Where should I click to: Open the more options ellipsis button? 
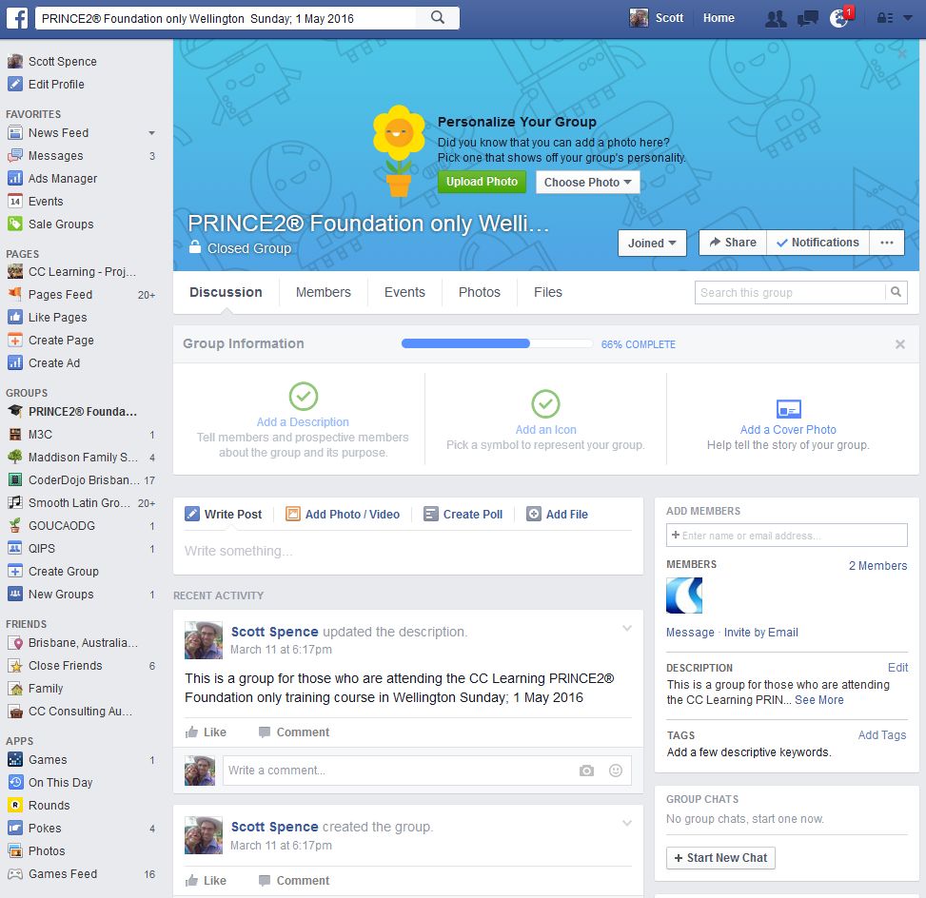[x=886, y=242]
